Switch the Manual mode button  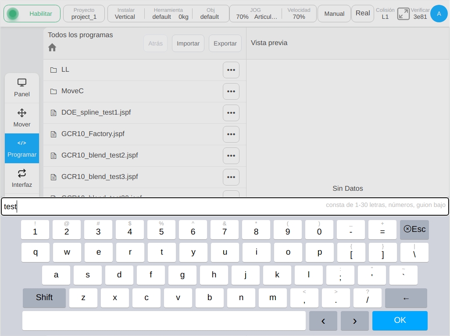coord(334,14)
